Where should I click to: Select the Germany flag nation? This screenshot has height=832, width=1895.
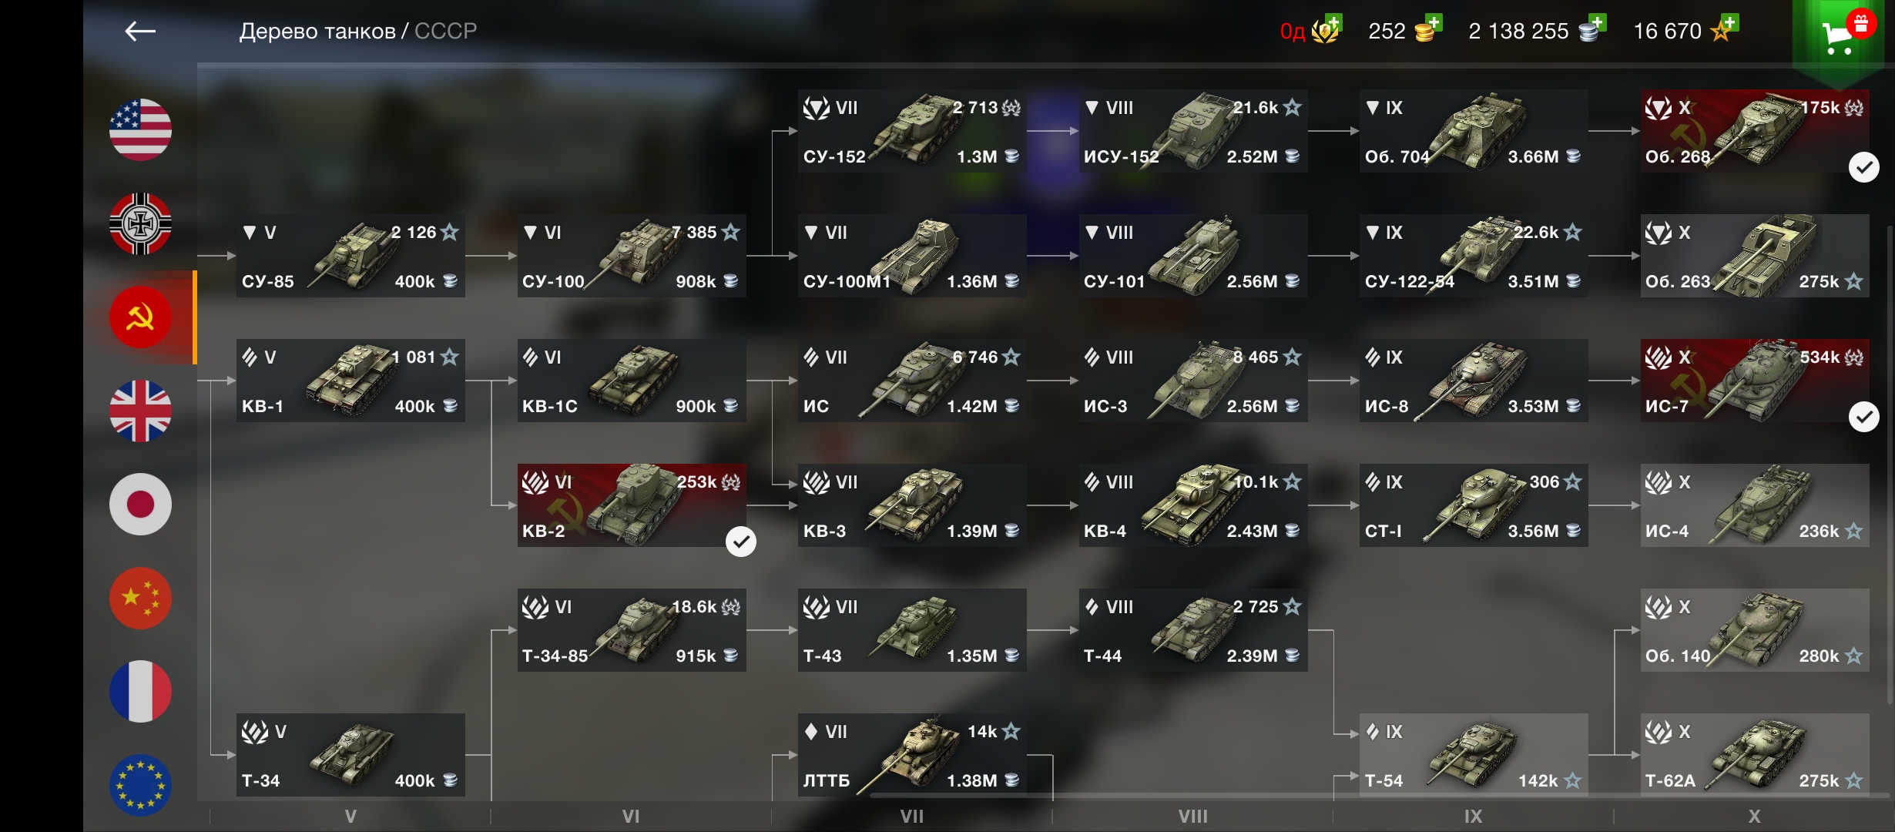[x=140, y=223]
